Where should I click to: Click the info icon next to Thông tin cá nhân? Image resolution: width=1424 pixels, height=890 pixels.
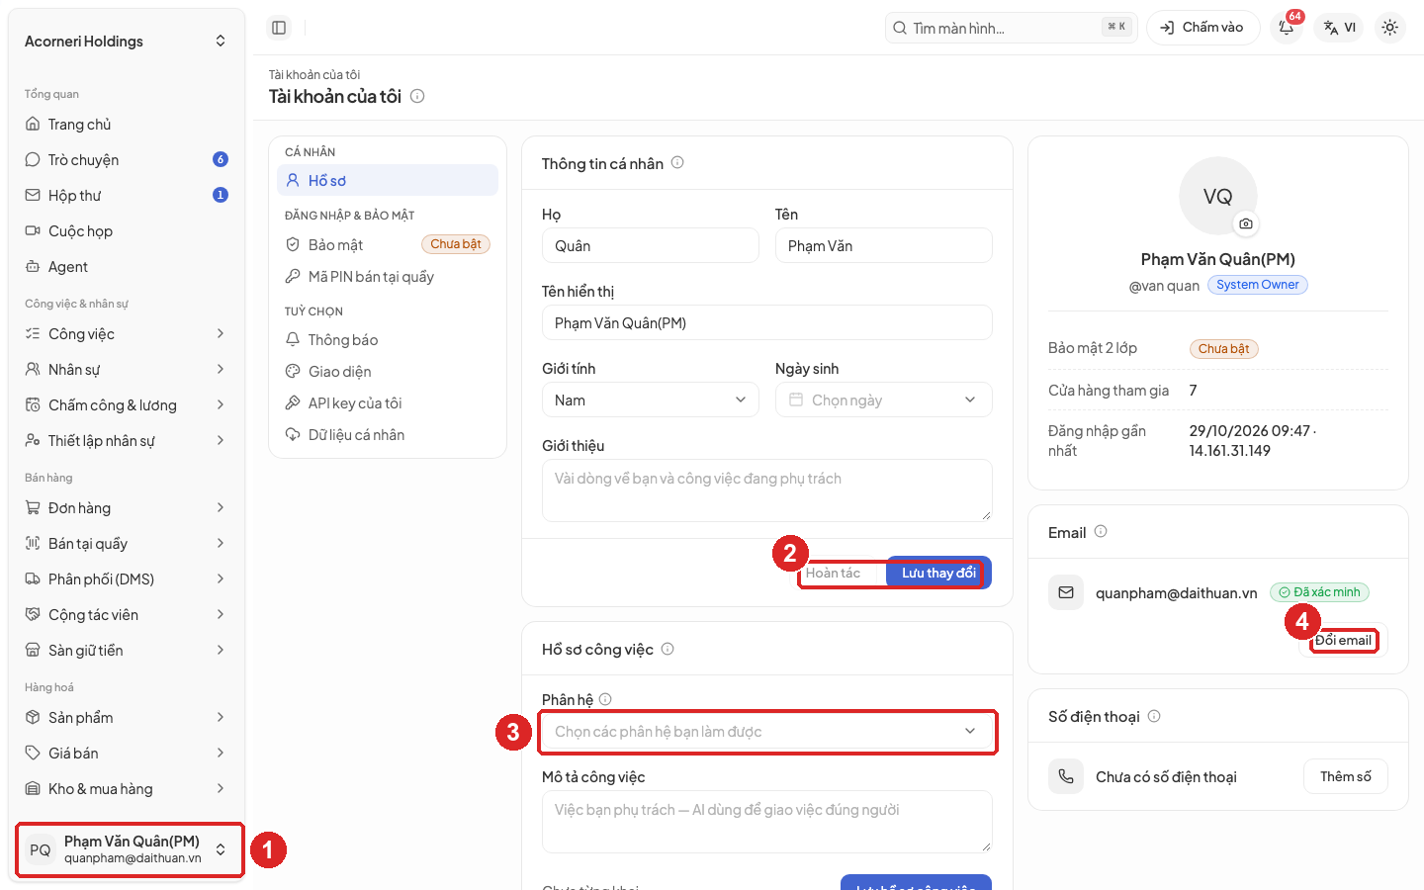click(x=677, y=163)
